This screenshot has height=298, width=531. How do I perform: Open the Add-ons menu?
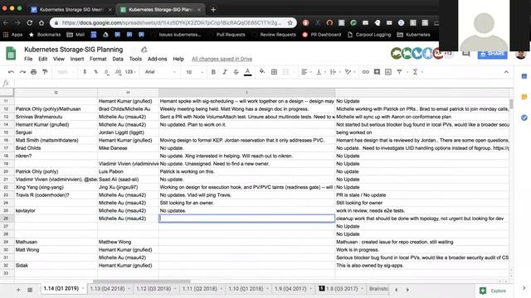157,59
